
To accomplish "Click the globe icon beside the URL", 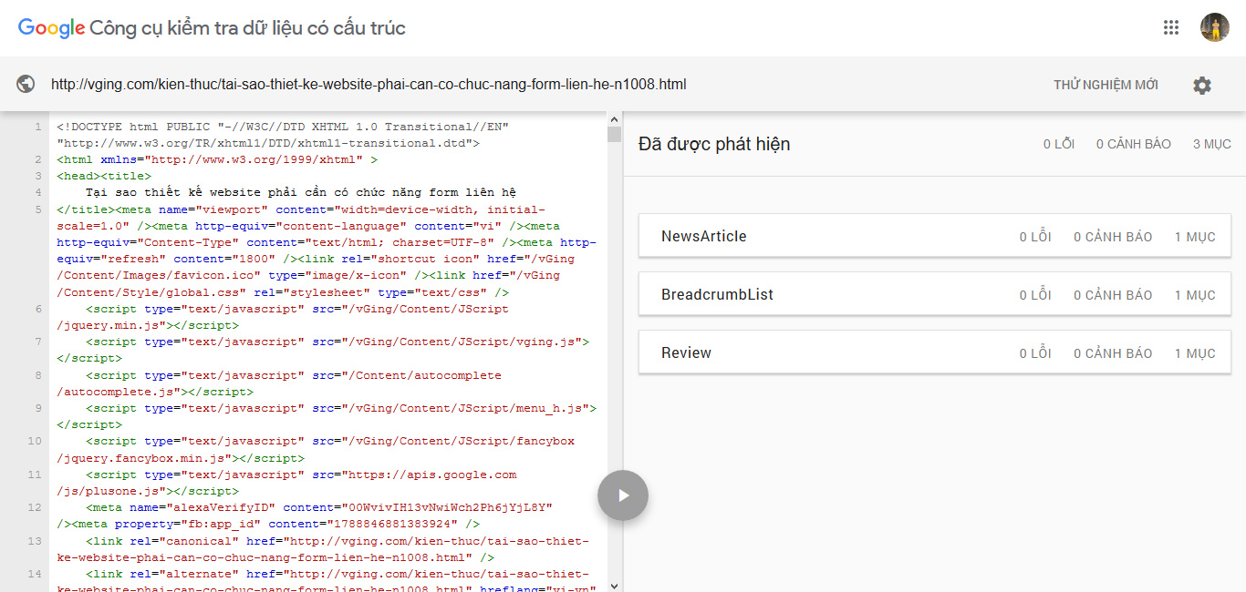I will click(x=26, y=84).
